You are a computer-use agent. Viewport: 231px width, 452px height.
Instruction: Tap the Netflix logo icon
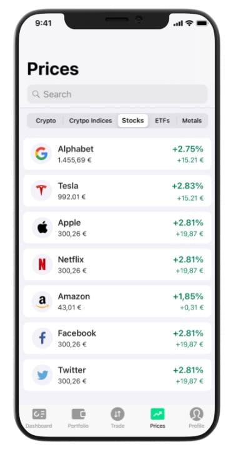pos(42,264)
